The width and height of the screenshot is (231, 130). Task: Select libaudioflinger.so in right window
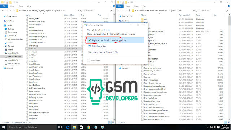(x=151, y=104)
